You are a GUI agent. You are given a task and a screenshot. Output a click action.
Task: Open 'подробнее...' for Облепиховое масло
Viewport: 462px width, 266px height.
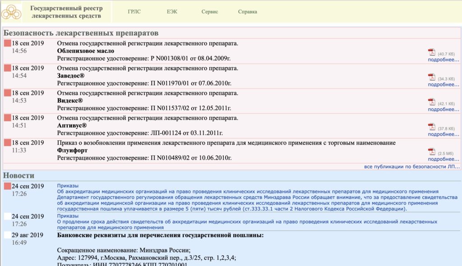(x=444, y=60)
